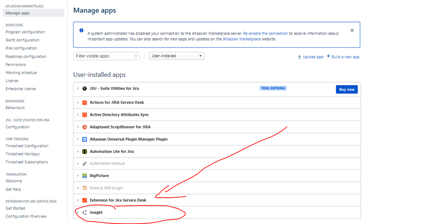Click Re-enable the connection link
Screen dimensions: 432x224
(x=266, y=34)
